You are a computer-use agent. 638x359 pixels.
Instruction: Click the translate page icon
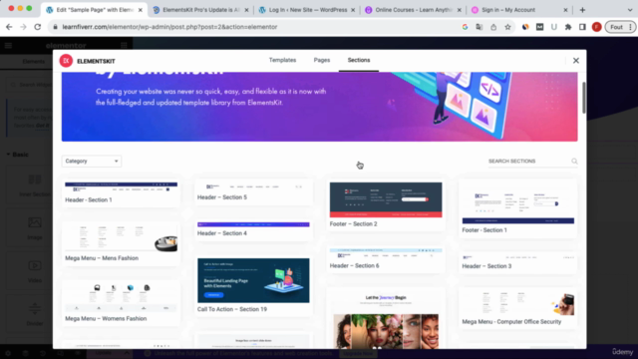[x=478, y=27]
